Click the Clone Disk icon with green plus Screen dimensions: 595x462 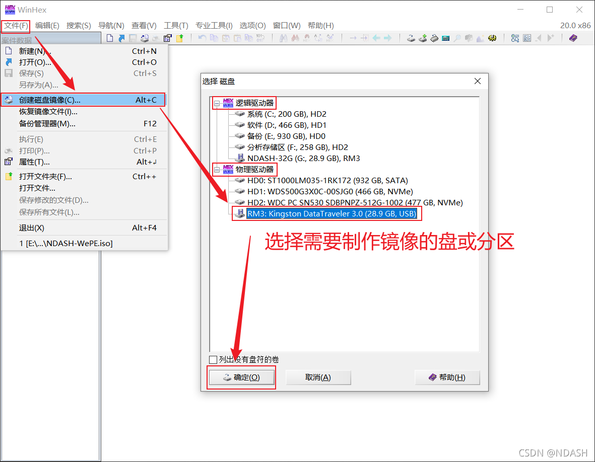[423, 38]
